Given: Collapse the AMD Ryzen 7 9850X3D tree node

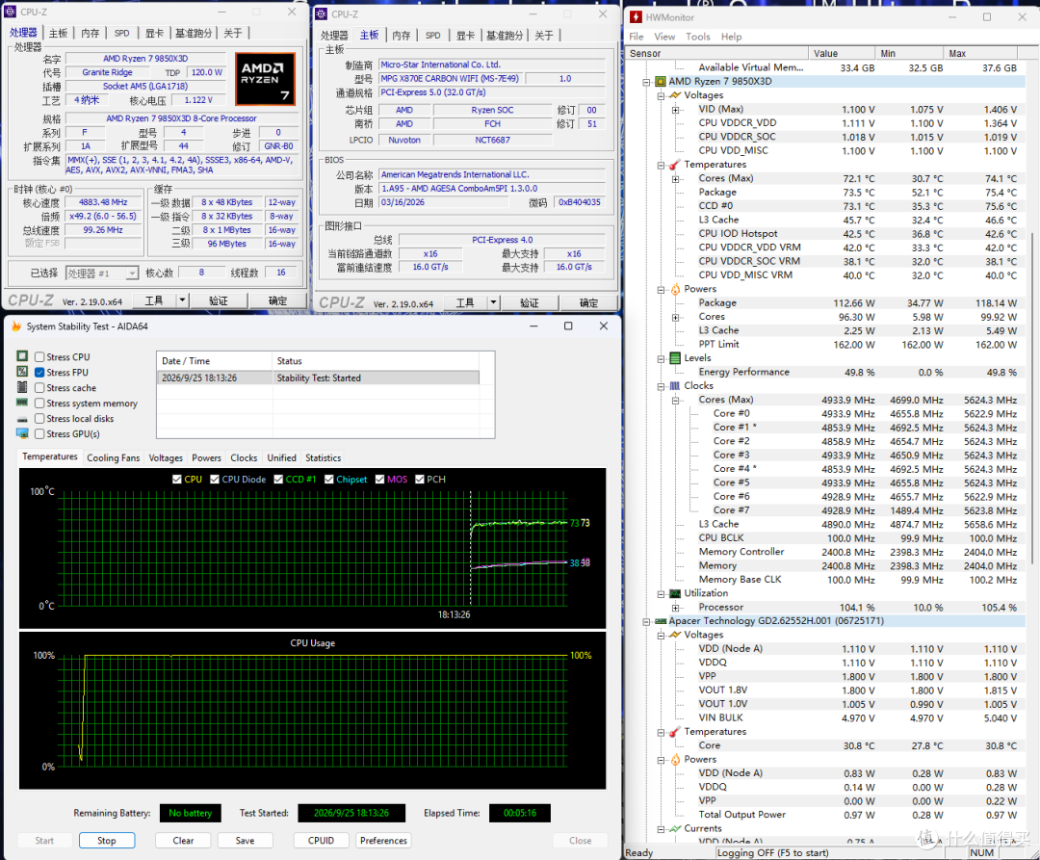Looking at the screenshot, I should coord(646,82).
